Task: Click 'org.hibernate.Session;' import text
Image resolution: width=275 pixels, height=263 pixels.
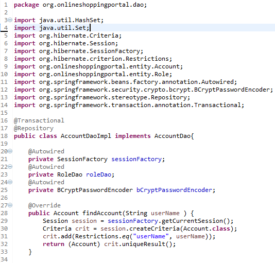Action: (x=79, y=43)
